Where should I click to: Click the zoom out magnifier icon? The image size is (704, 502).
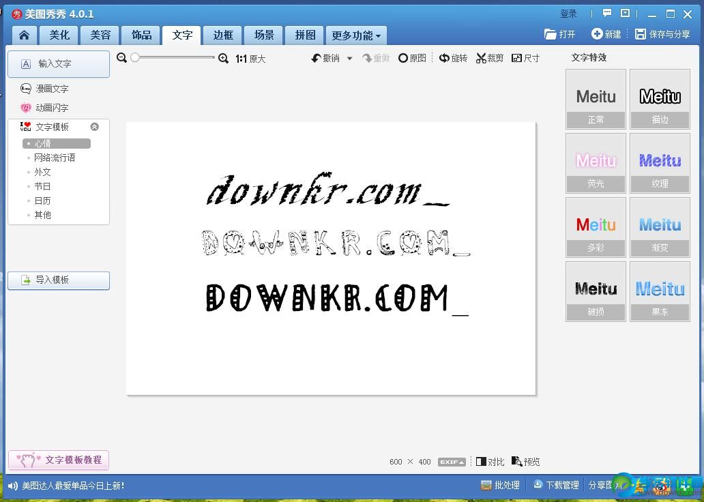[122, 59]
